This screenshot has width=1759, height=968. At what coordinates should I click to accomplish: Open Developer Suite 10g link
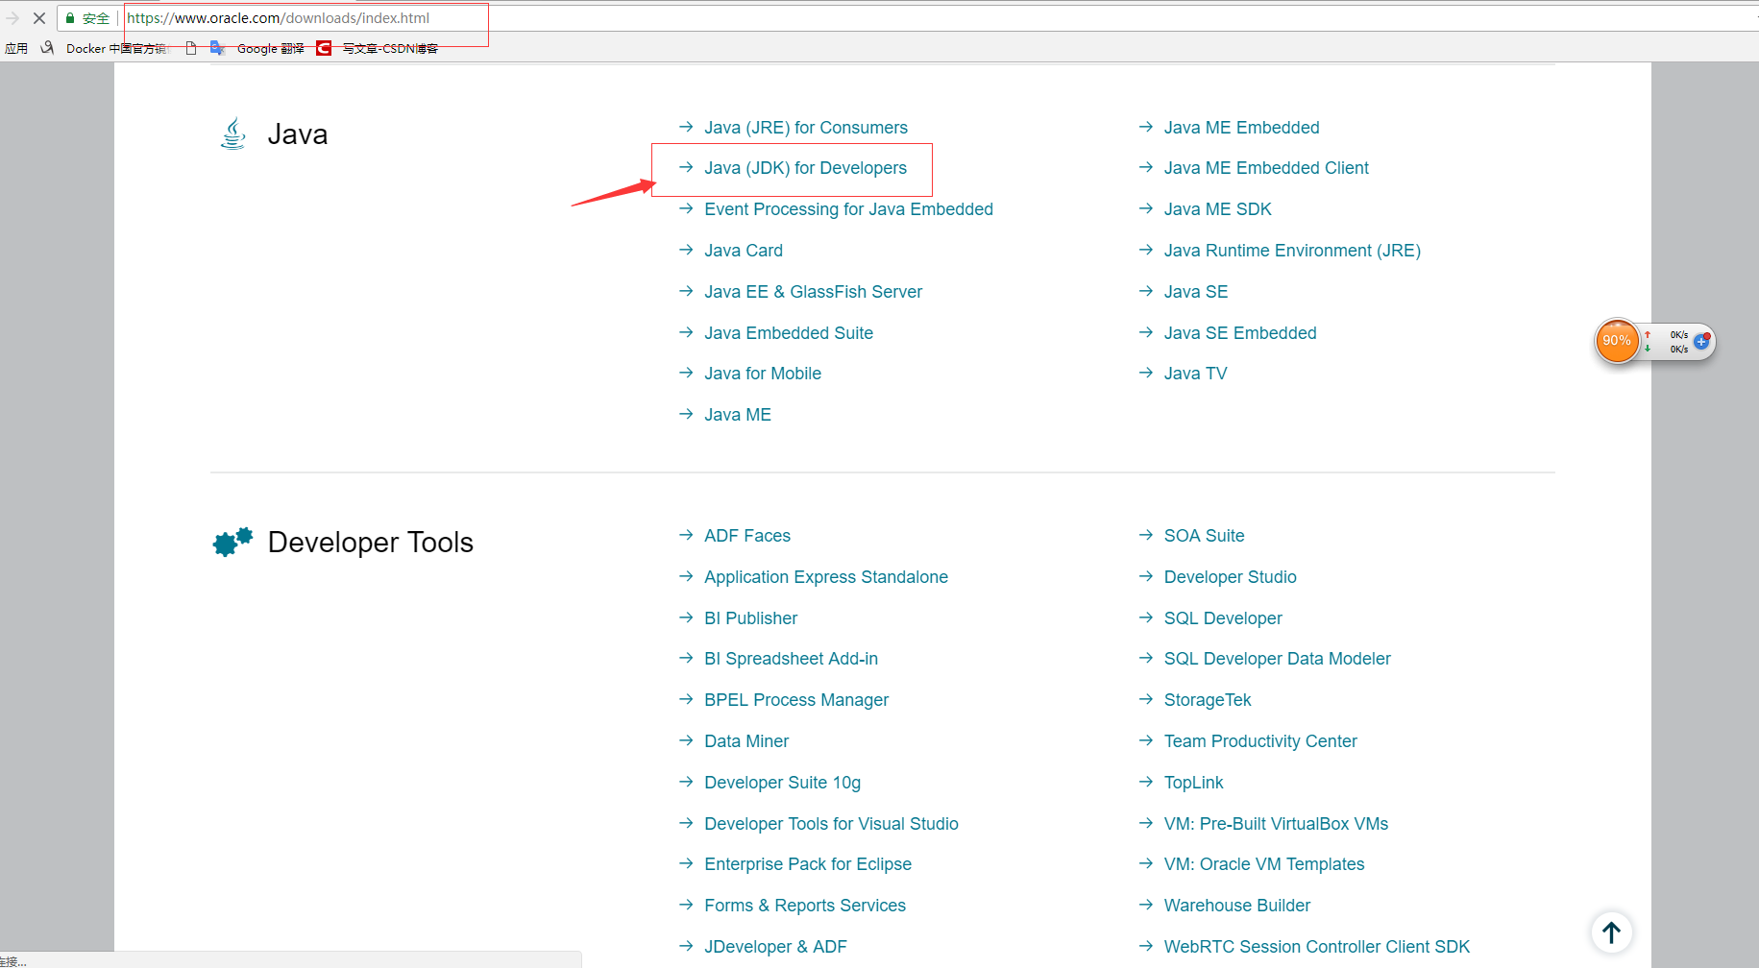[x=782, y=783]
